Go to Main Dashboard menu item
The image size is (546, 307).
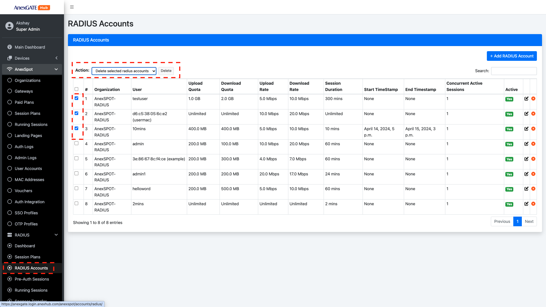[x=30, y=47]
